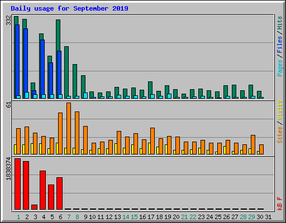Screen dimensions: 286x223
Task: Click day label "5" on the x-axis
Action: point(52,217)
